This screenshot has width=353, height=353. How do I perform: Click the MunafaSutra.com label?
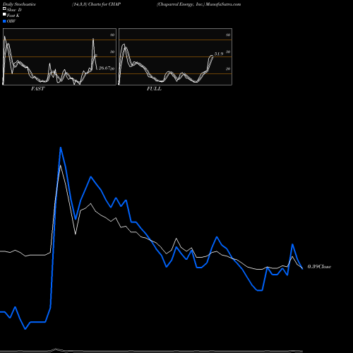point(223,4)
